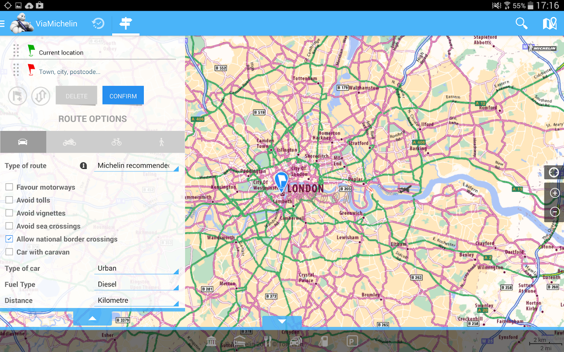
Task: Show petrol stations POI icon
Action: [x=324, y=341]
